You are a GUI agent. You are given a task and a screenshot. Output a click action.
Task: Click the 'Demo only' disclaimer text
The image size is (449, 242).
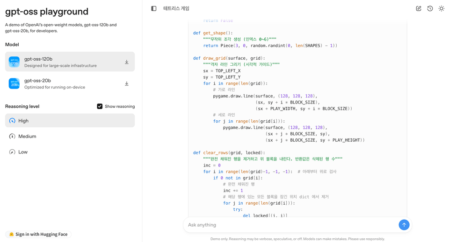297,239
